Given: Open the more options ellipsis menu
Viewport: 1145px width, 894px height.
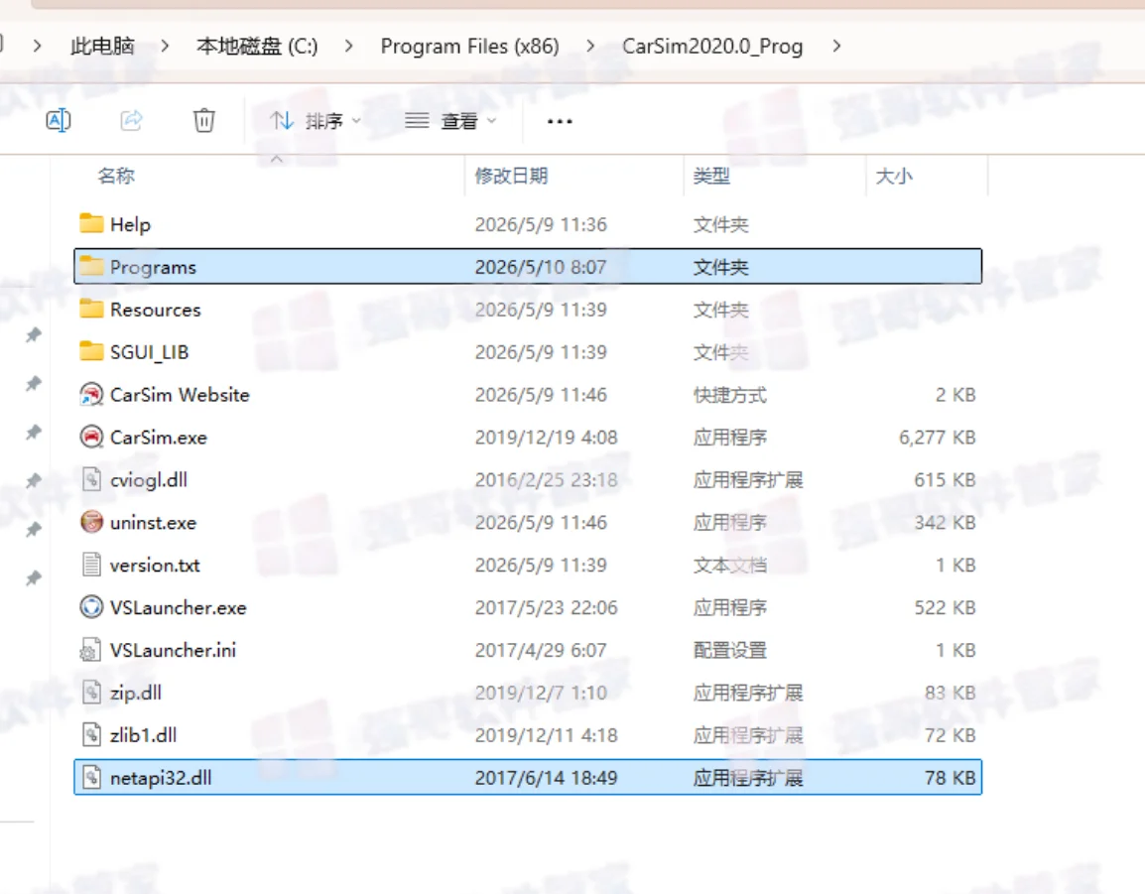Looking at the screenshot, I should point(560,121).
